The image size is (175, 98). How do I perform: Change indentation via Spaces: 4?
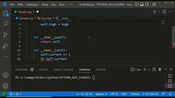coord(101,94)
